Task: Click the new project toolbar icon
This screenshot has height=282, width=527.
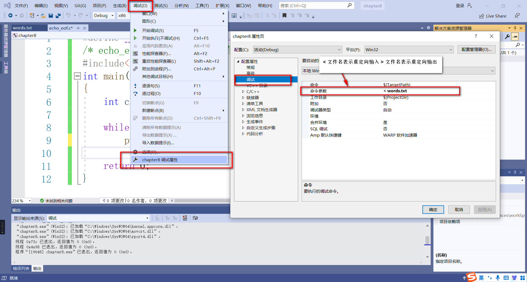Action: pos(32,16)
